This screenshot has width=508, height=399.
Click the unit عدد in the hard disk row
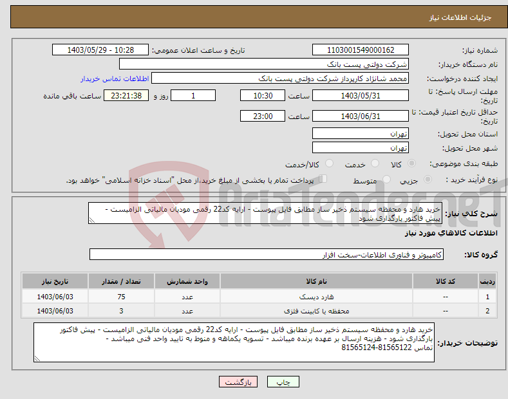click(x=187, y=297)
